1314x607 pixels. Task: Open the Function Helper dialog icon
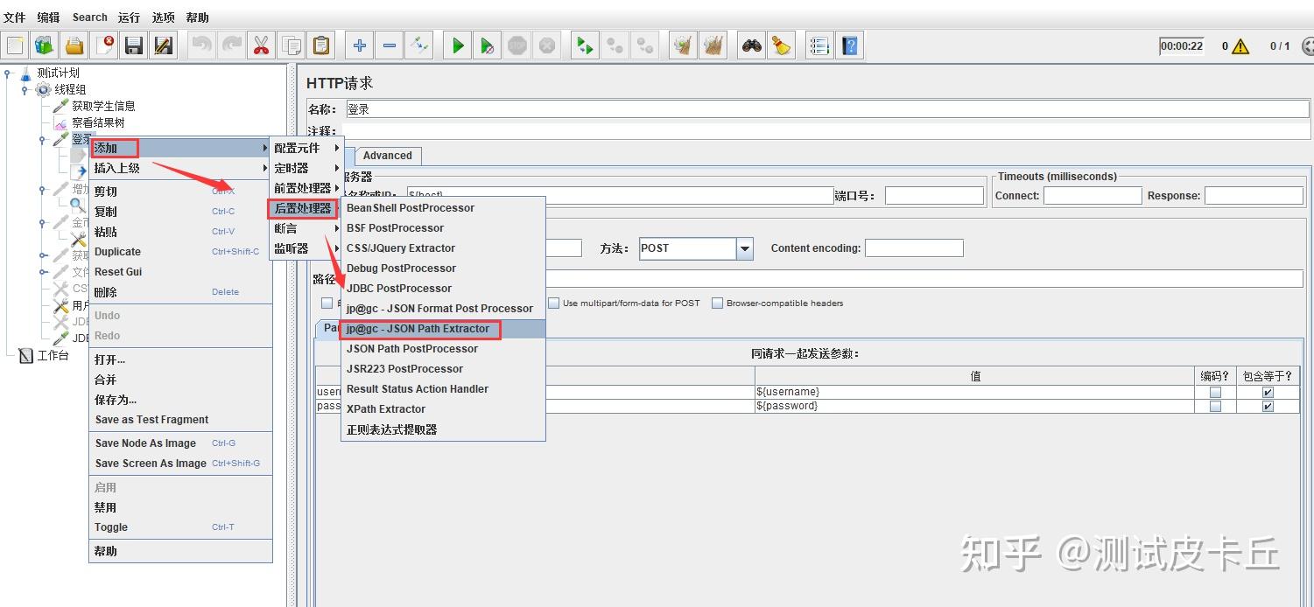coord(819,45)
